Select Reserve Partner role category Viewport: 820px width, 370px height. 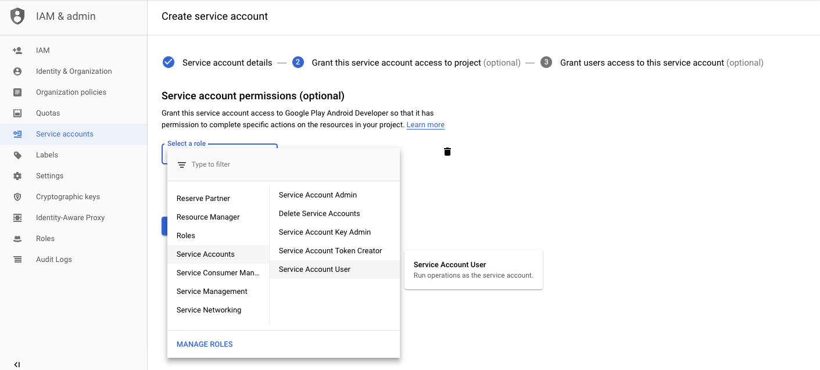[x=219, y=199]
